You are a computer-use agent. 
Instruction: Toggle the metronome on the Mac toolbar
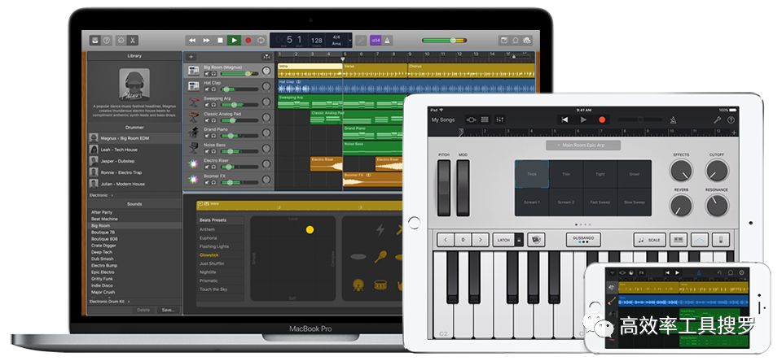(x=388, y=41)
